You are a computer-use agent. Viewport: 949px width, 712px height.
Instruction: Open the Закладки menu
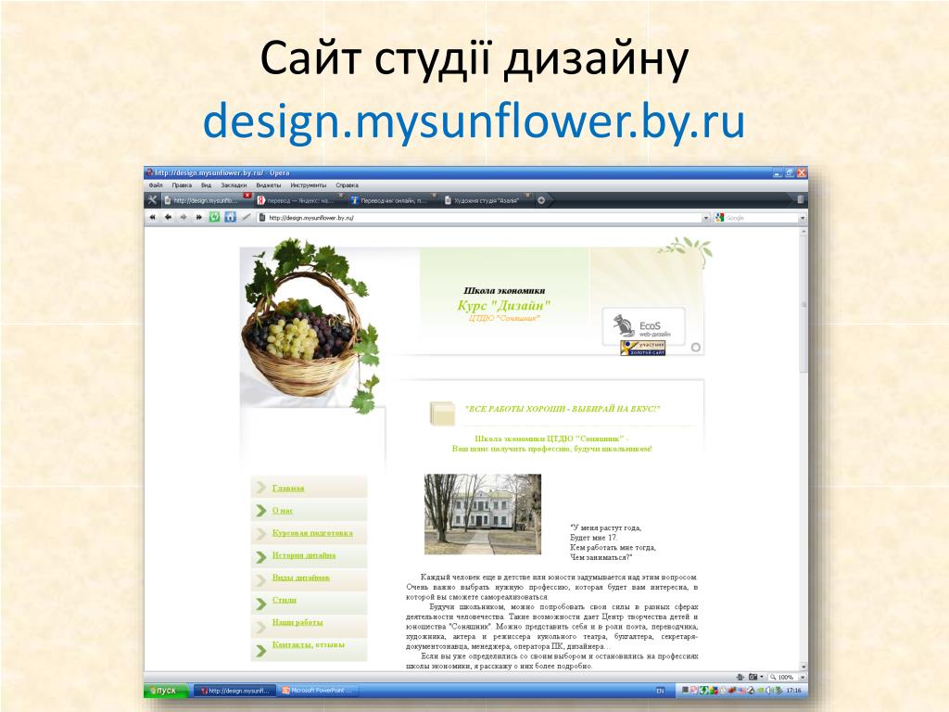(234, 185)
